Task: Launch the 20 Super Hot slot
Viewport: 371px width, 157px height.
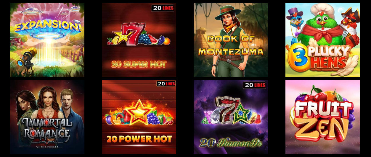Action: (139, 40)
